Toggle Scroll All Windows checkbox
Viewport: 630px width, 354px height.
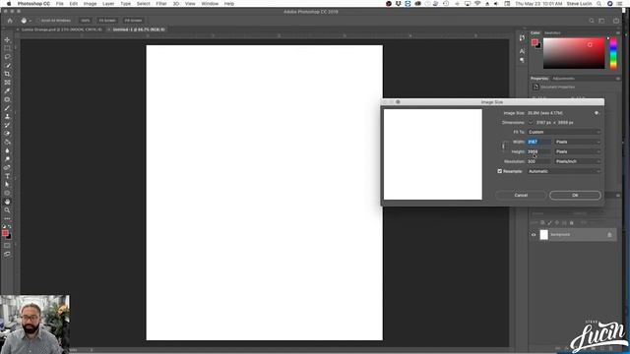39,21
